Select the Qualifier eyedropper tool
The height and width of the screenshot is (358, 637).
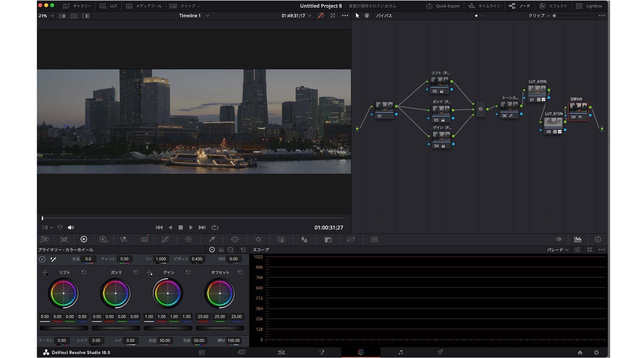[212, 239]
